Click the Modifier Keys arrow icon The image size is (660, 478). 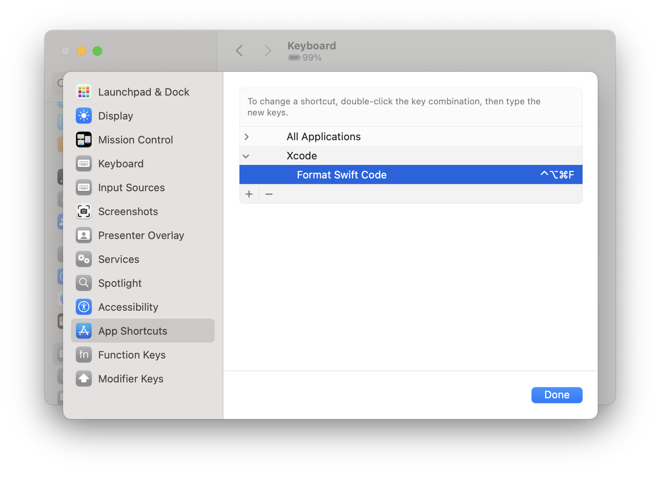coord(84,379)
